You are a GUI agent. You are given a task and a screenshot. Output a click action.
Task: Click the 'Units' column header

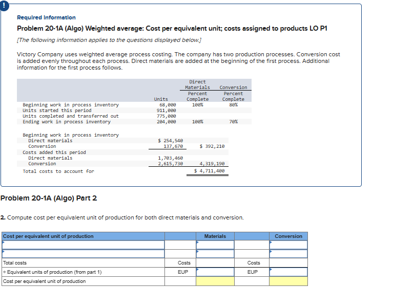[x=161, y=99]
